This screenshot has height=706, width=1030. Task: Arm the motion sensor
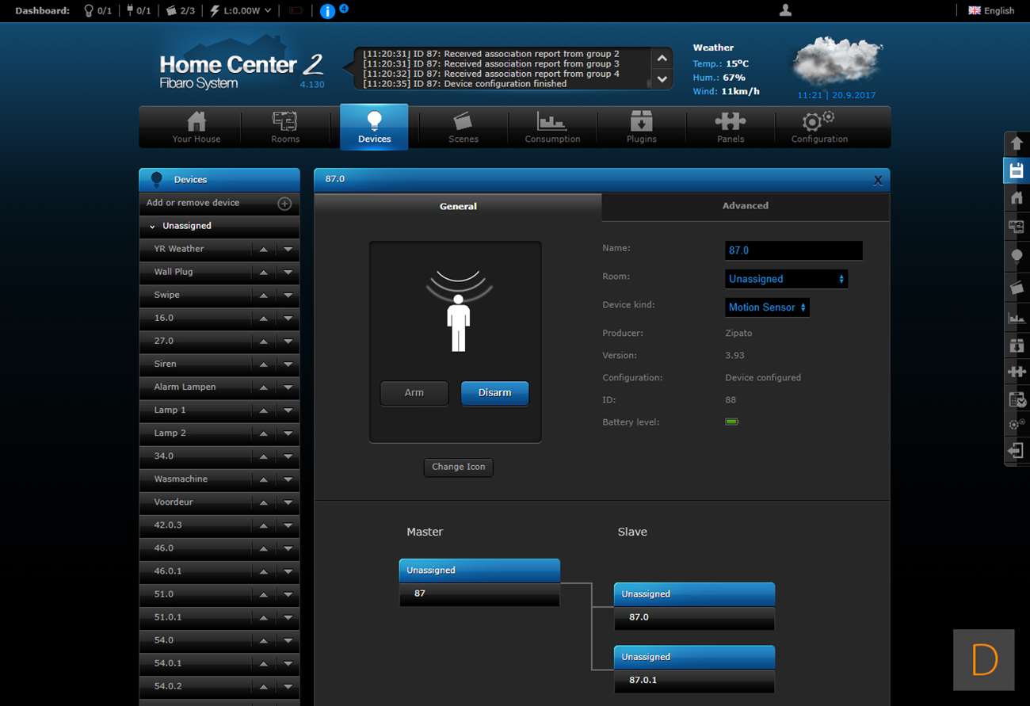pyautogui.click(x=414, y=393)
